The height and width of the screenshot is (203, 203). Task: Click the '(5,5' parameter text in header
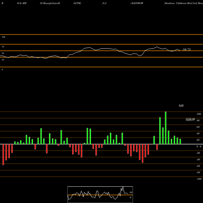[104, 3]
